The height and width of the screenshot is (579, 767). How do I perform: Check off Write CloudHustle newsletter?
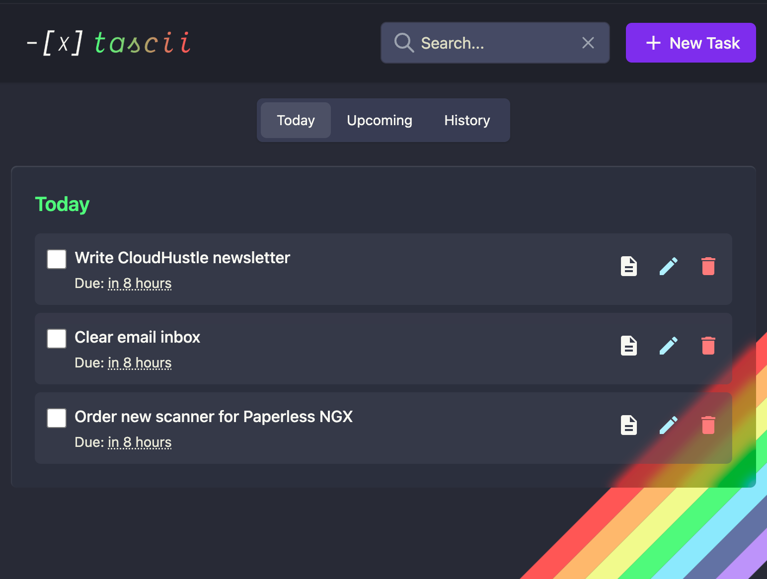[57, 259]
